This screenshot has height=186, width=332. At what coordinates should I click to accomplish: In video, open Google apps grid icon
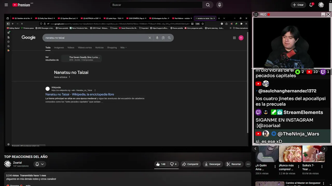coord(234,38)
